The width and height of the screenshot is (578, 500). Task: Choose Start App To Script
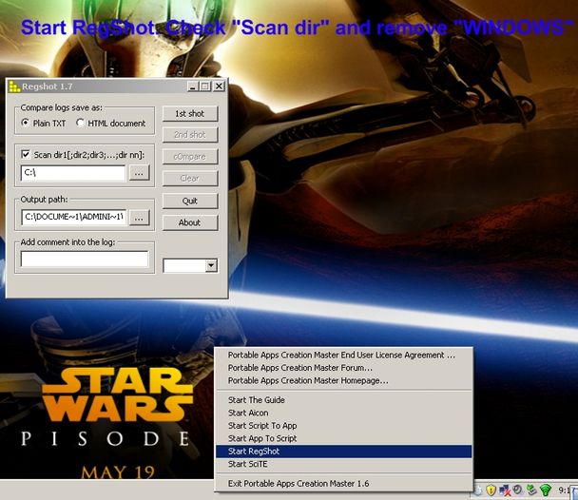[x=343, y=438]
